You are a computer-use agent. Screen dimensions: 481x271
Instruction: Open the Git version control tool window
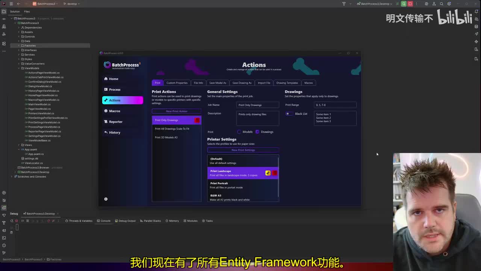click(4, 253)
